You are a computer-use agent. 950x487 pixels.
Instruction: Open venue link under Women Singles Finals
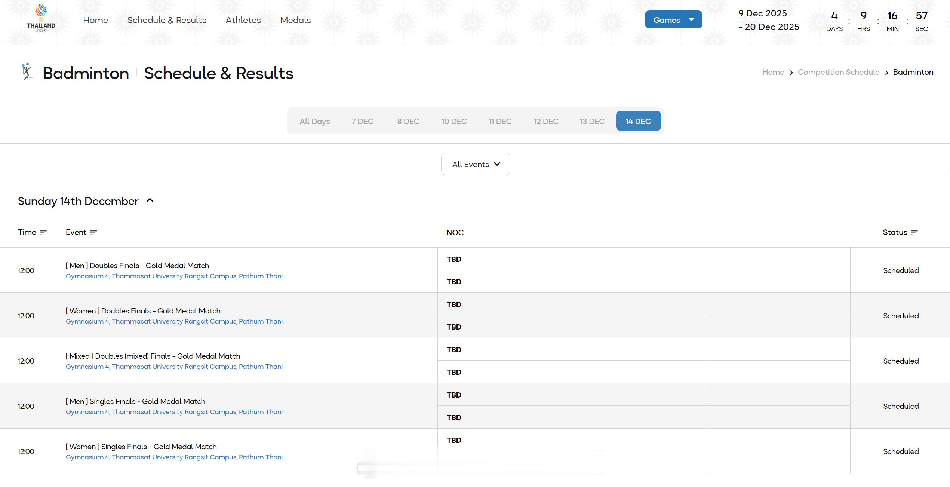point(174,457)
